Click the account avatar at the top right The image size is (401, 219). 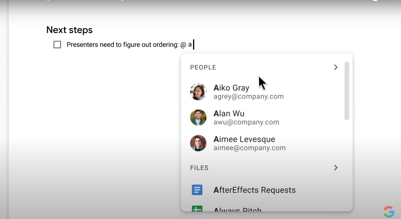point(375,1)
